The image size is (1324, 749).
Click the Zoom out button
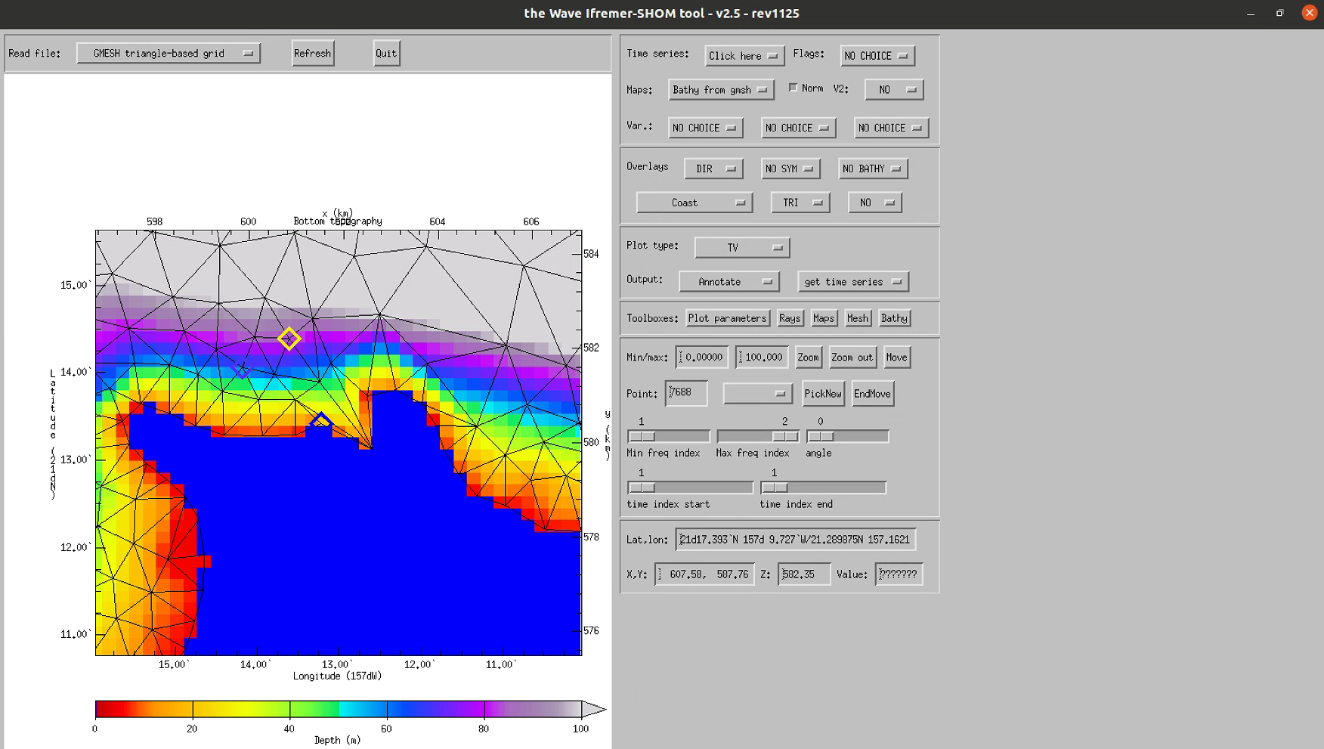(852, 357)
